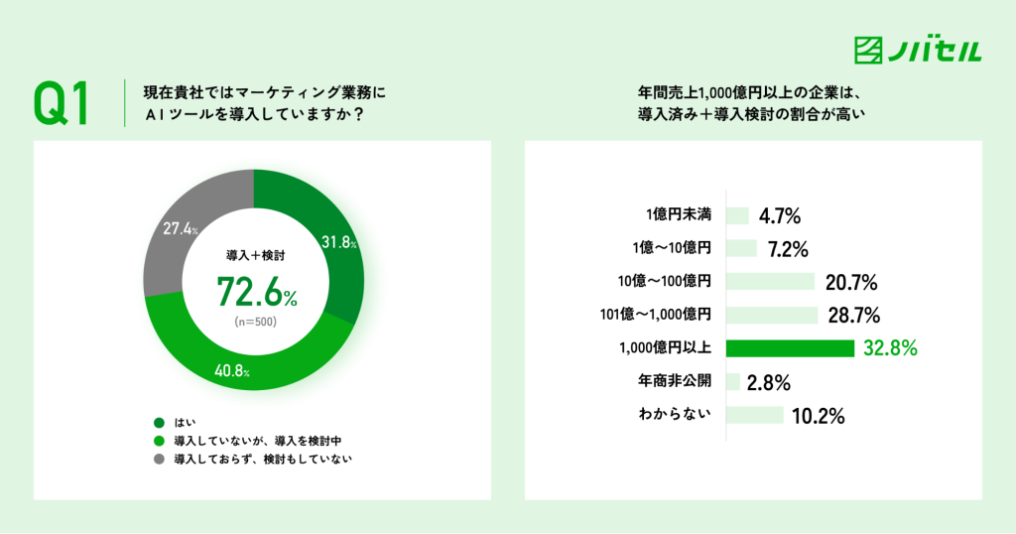1016x534 pixels.
Task: Click the bright green 導入を検討中 legend dot
Action: pyautogui.click(x=159, y=441)
